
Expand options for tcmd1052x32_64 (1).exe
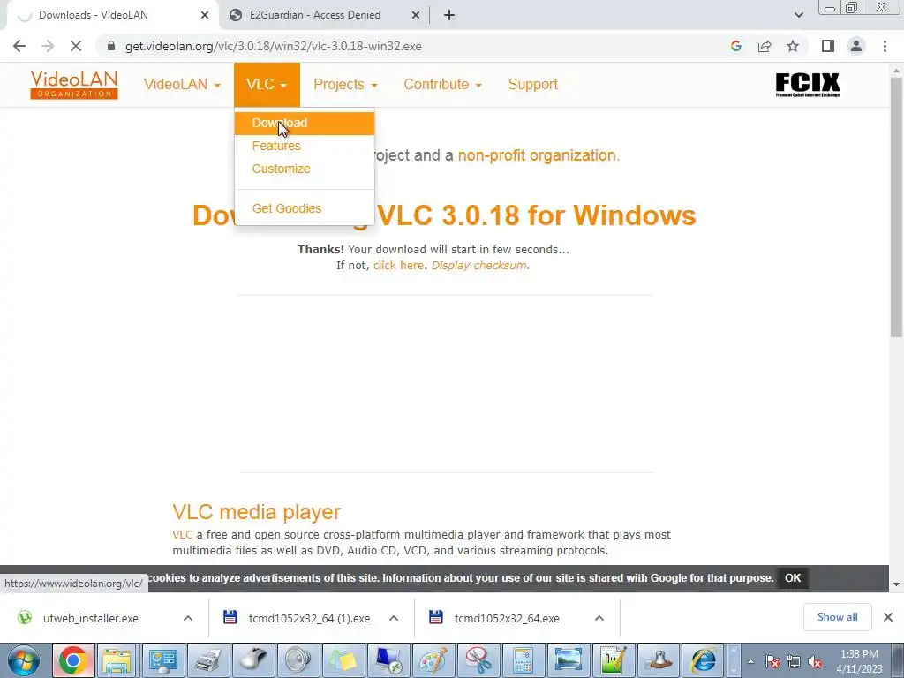click(394, 619)
